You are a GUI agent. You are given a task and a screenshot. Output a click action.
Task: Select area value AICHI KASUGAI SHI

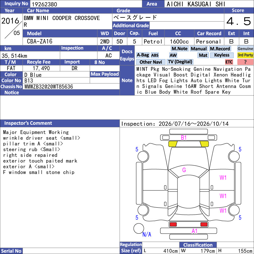pyautogui.click(x=196, y=4)
